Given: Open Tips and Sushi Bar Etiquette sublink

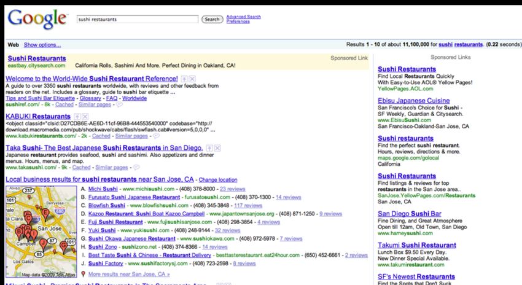Looking at the screenshot, I should [x=41, y=98].
